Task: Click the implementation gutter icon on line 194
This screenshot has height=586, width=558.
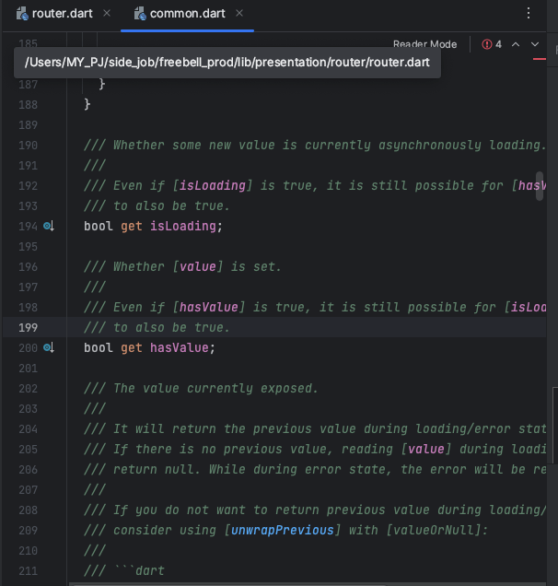Action: (x=49, y=226)
